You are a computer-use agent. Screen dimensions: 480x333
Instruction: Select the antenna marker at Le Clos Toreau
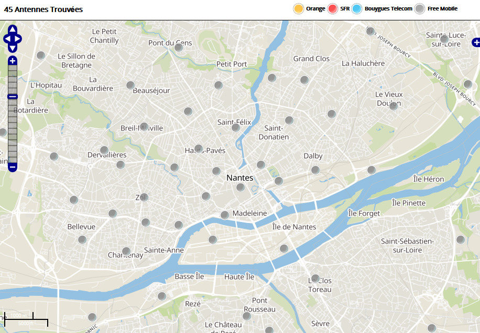[x=315, y=279]
